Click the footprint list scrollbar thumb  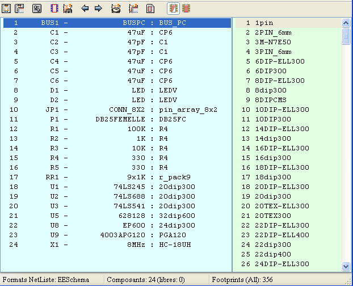pos(346,36)
